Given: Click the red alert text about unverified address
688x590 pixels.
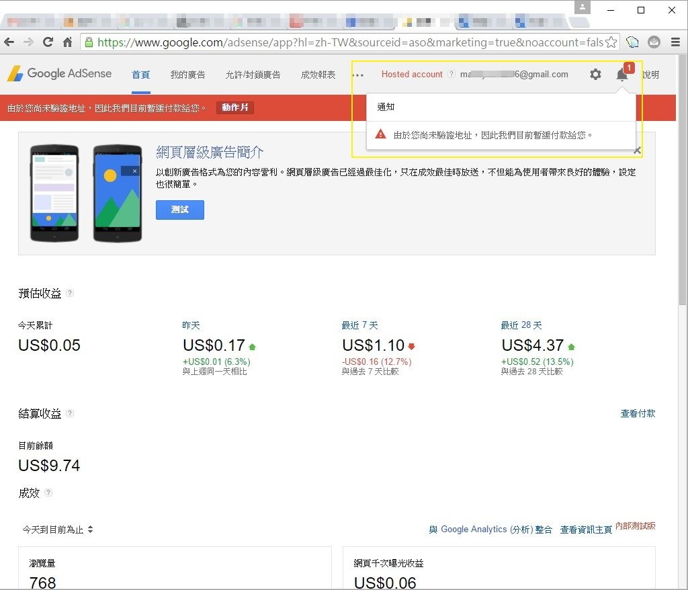Looking at the screenshot, I should coord(107,108).
